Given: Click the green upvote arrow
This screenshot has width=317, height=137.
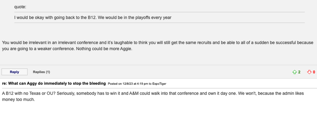Looking at the screenshot, I should (x=294, y=72).
